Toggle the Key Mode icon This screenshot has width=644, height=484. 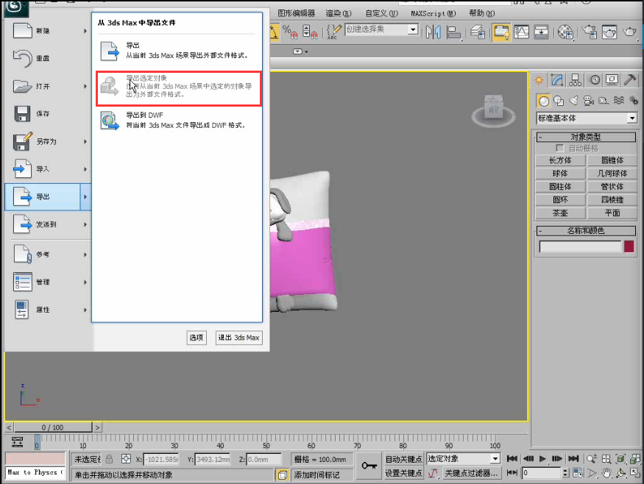coord(512,473)
